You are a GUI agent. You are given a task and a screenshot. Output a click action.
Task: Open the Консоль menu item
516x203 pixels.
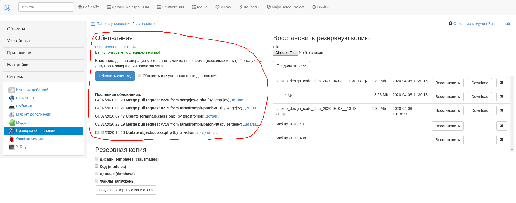pyautogui.click(x=249, y=7)
